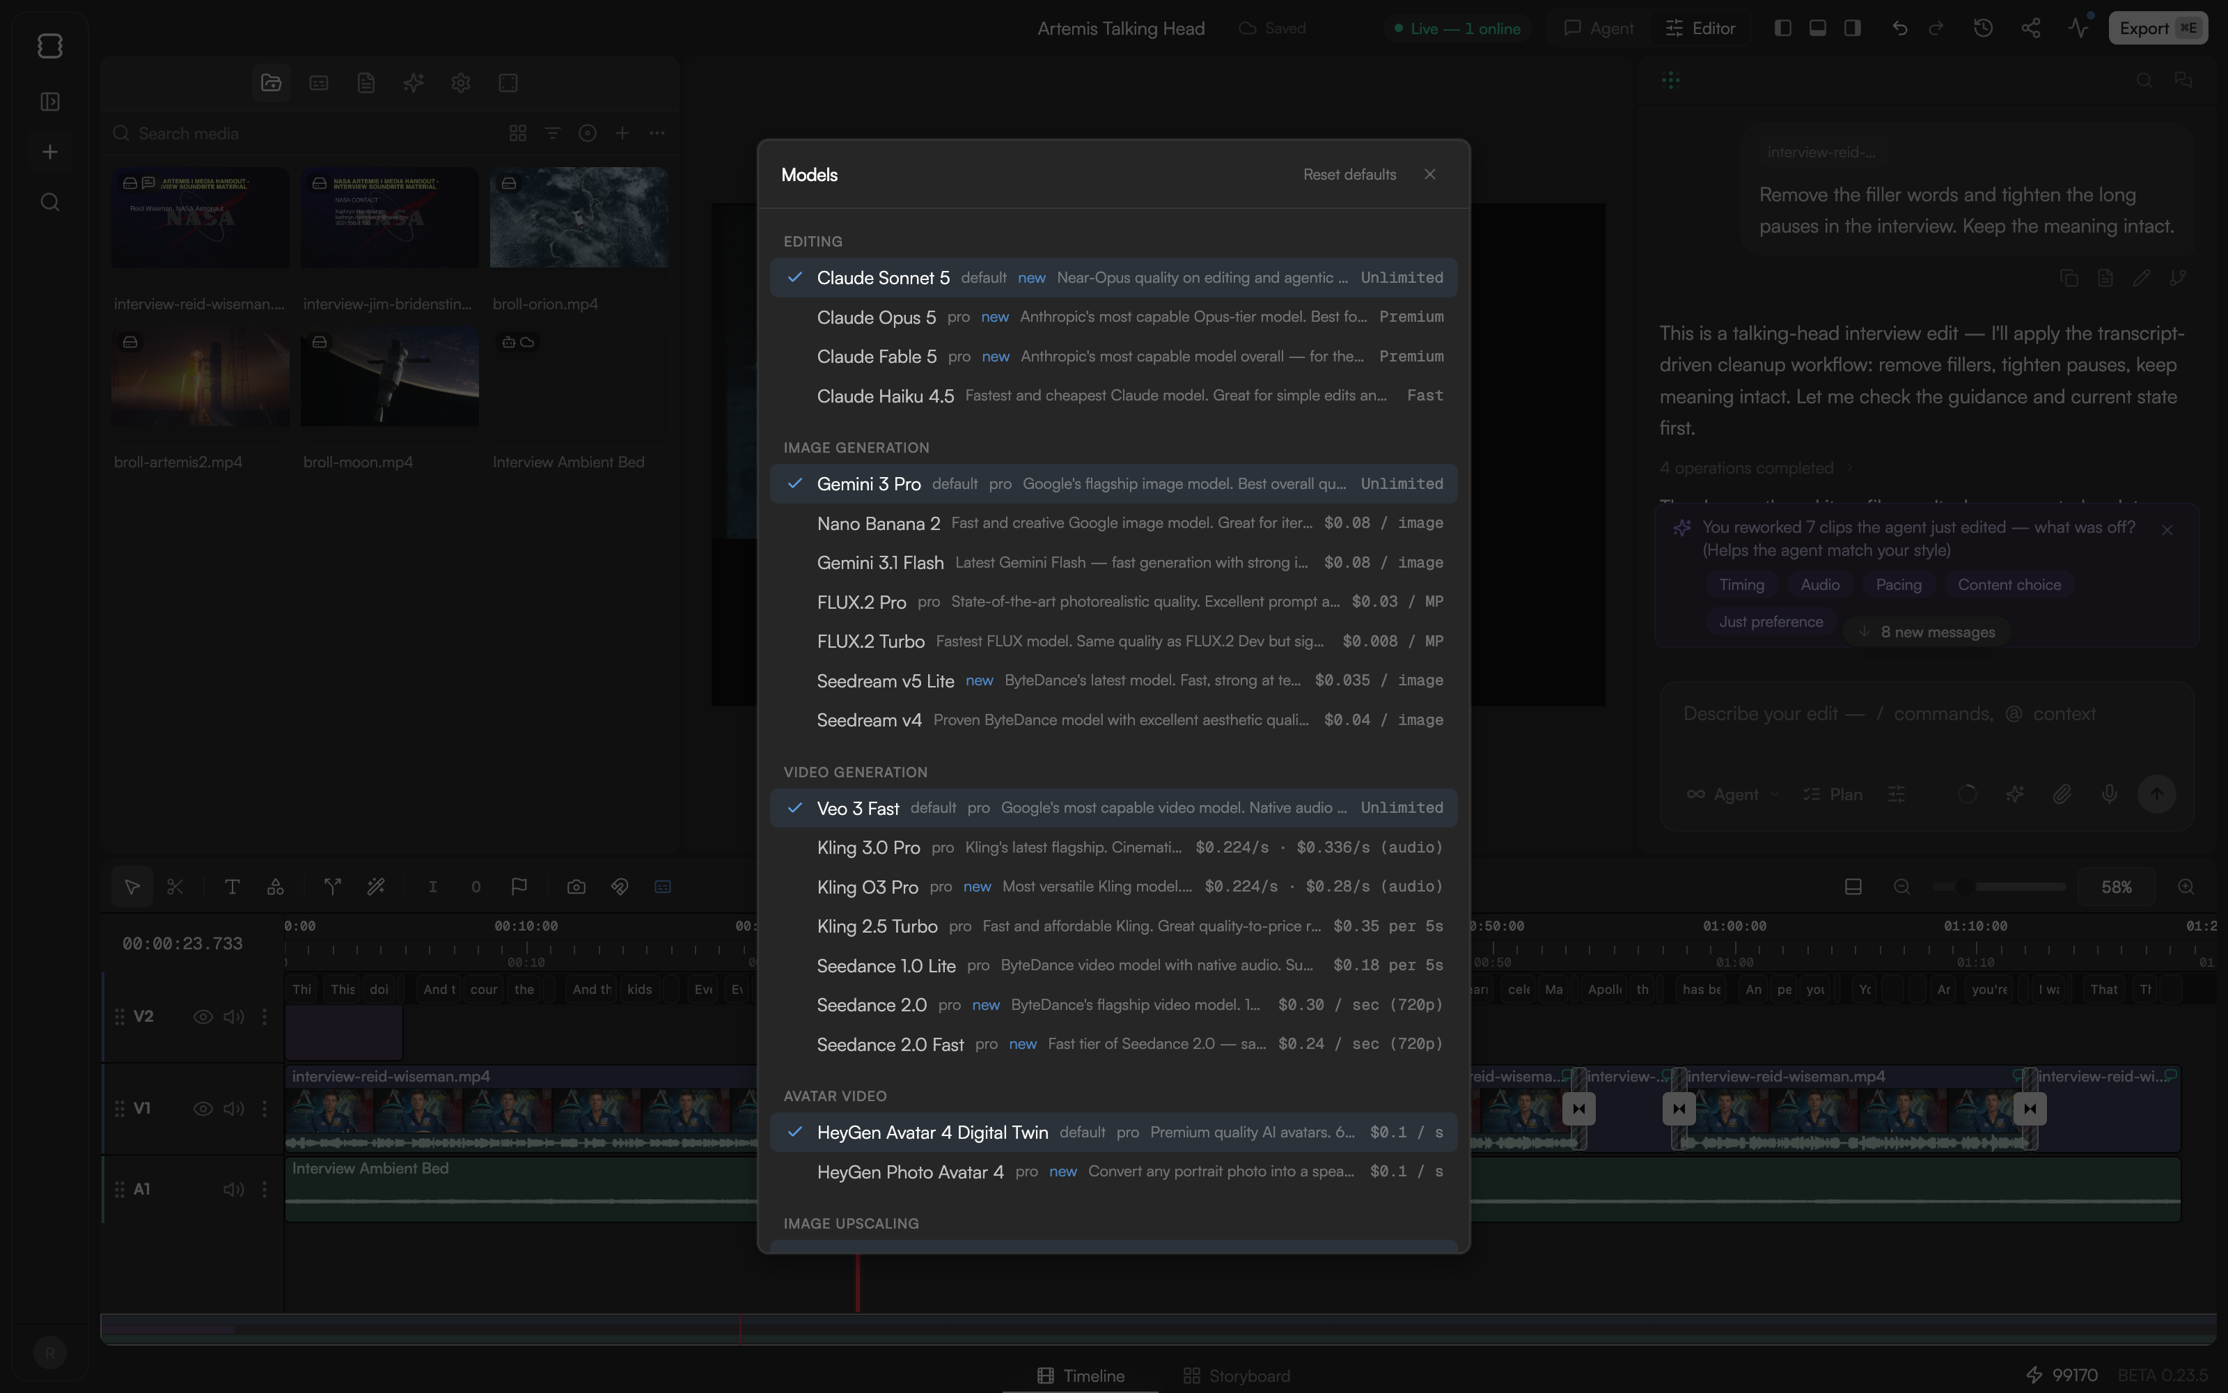
Task: Close the Models dialog
Action: coord(1430,175)
